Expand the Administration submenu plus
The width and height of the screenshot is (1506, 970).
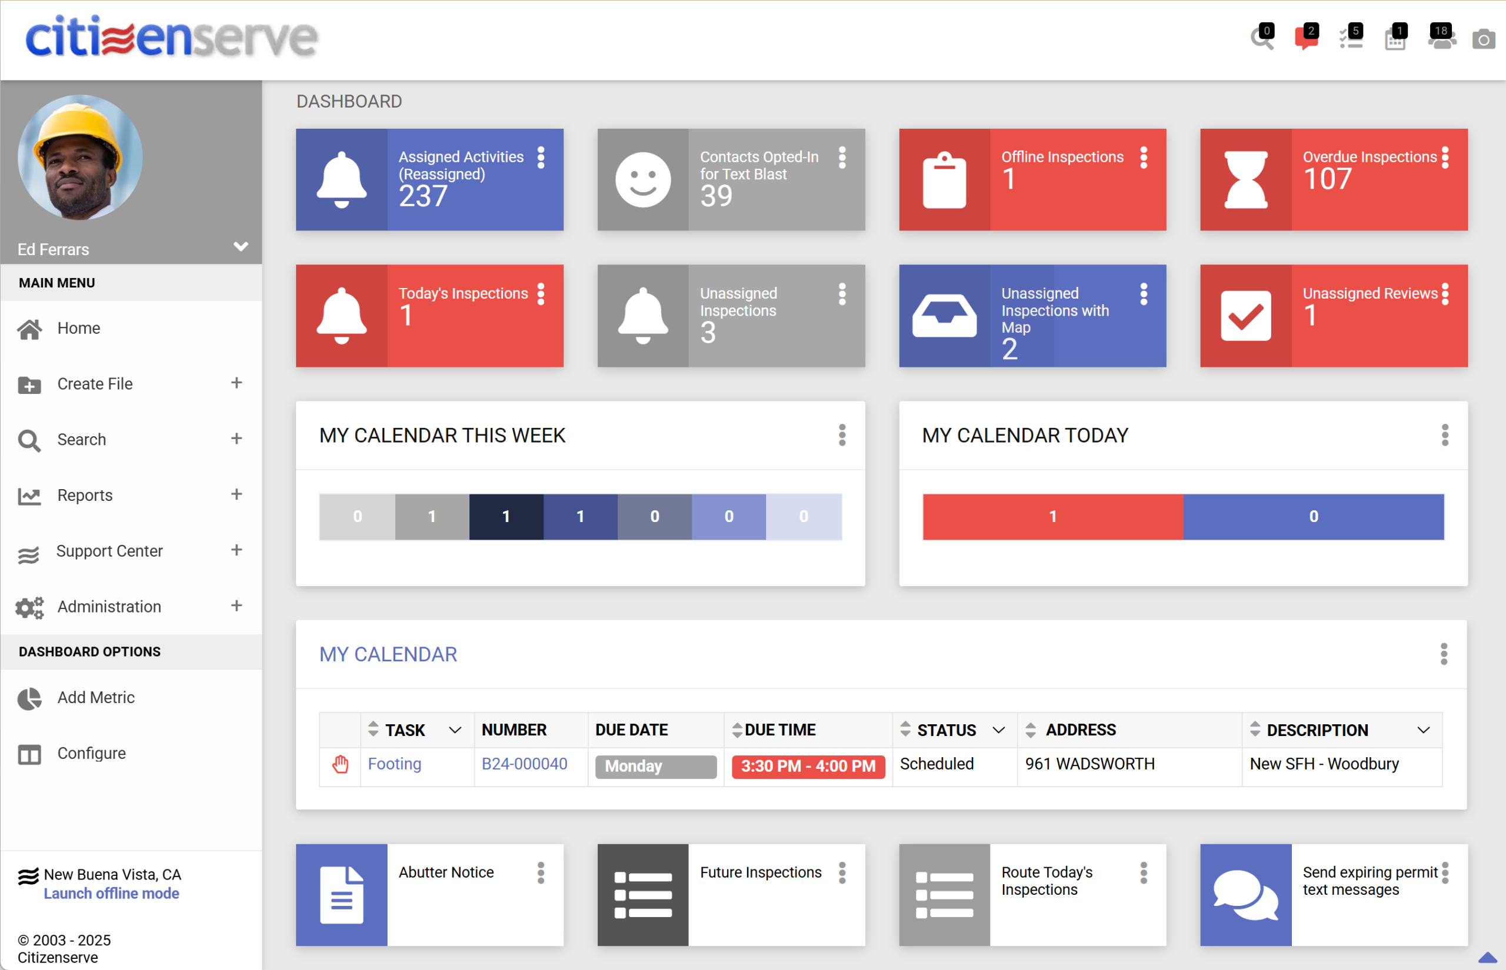tap(236, 606)
